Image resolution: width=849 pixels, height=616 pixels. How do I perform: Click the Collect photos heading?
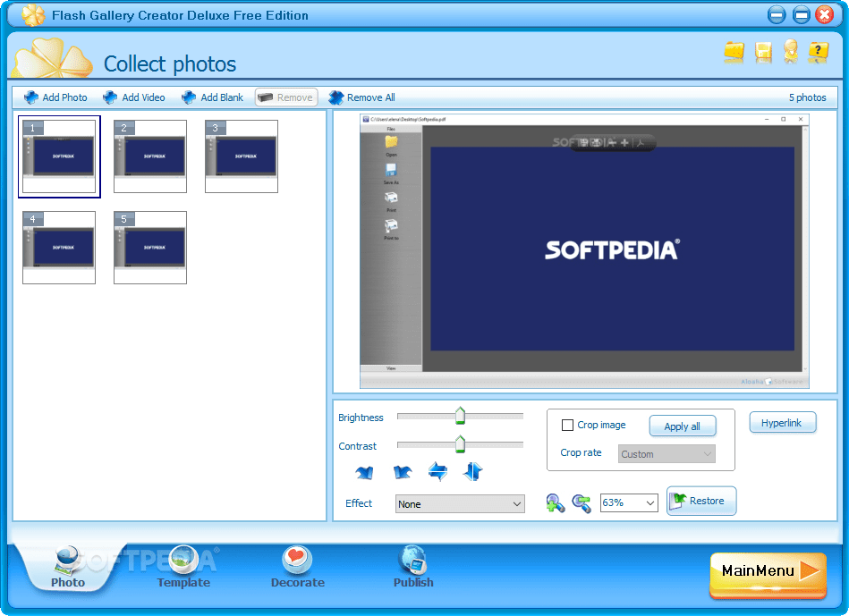(169, 63)
